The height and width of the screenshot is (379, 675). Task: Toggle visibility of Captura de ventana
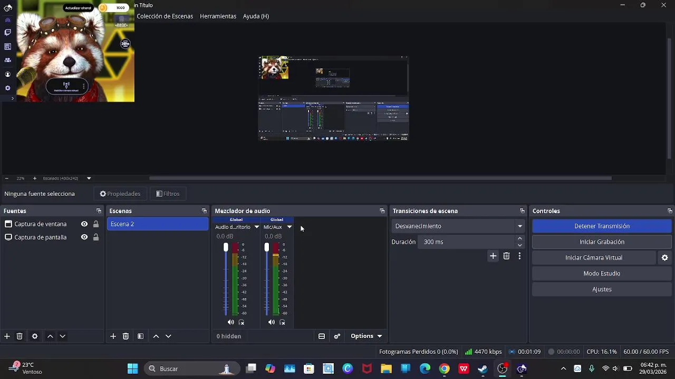84,224
